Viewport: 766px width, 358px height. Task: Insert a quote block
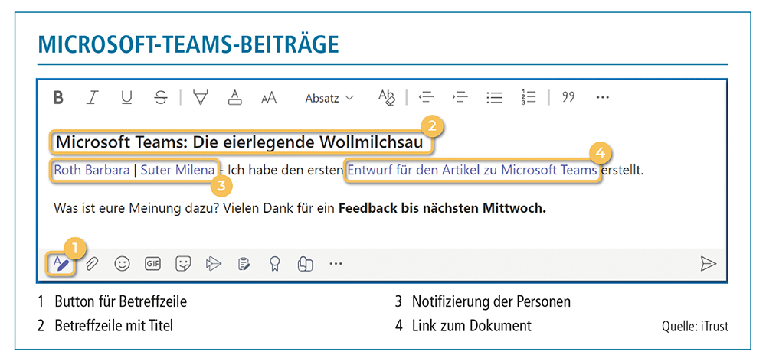[568, 97]
